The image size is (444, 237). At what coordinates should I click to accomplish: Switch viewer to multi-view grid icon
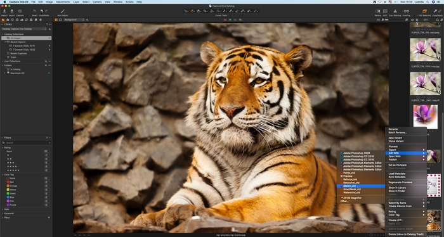pyautogui.click(x=56, y=20)
